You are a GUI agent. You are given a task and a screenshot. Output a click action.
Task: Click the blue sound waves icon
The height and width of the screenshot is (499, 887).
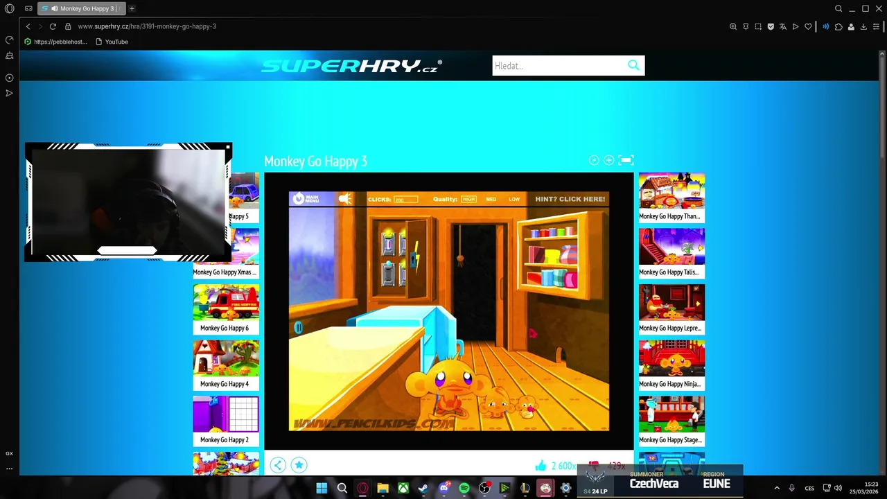click(825, 26)
